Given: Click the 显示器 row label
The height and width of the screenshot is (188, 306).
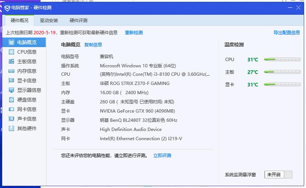Looking at the screenshot, I should click(x=68, y=120).
